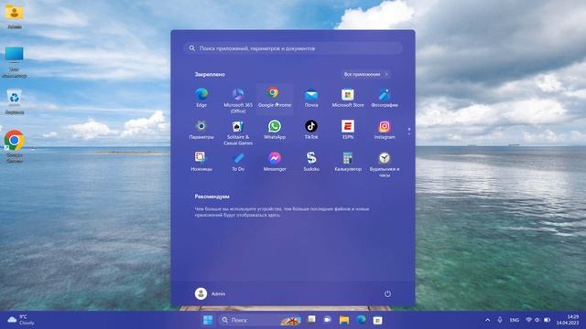Open Messenger pinned app
Image resolution: width=586 pixels, height=329 pixels.
(x=275, y=162)
